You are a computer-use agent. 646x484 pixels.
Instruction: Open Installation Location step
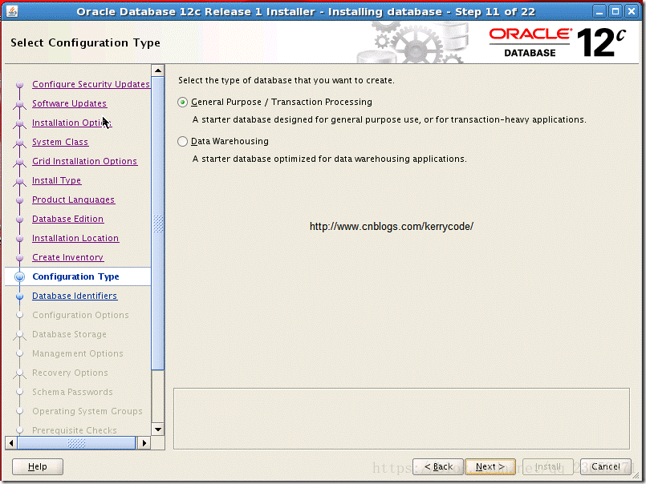click(x=75, y=238)
